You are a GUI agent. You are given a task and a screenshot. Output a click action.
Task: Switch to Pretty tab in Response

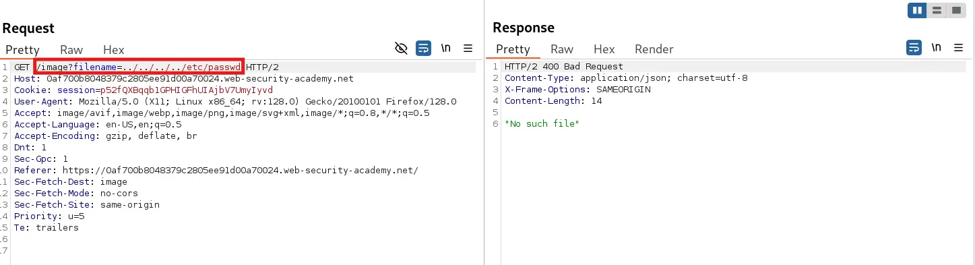513,49
